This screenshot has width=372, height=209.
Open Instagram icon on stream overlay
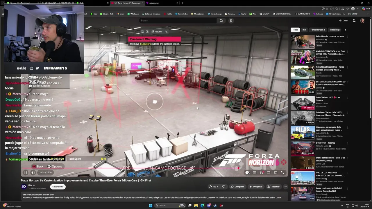[31, 68]
